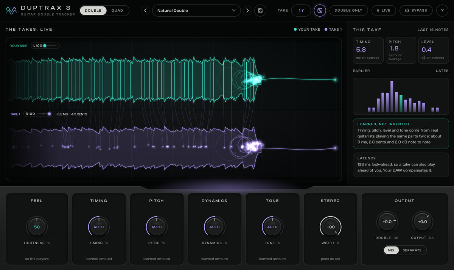This screenshot has width=454, height=270.
Task: Click 'learned amount' caption under Tone
Action: (x=272, y=259)
